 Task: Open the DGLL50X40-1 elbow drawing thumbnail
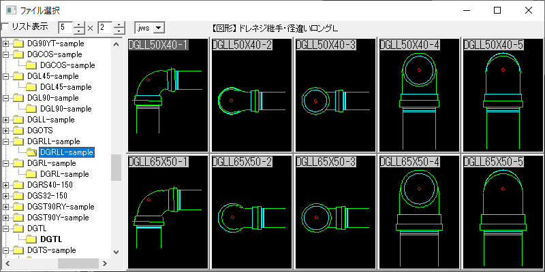pyautogui.click(x=168, y=94)
